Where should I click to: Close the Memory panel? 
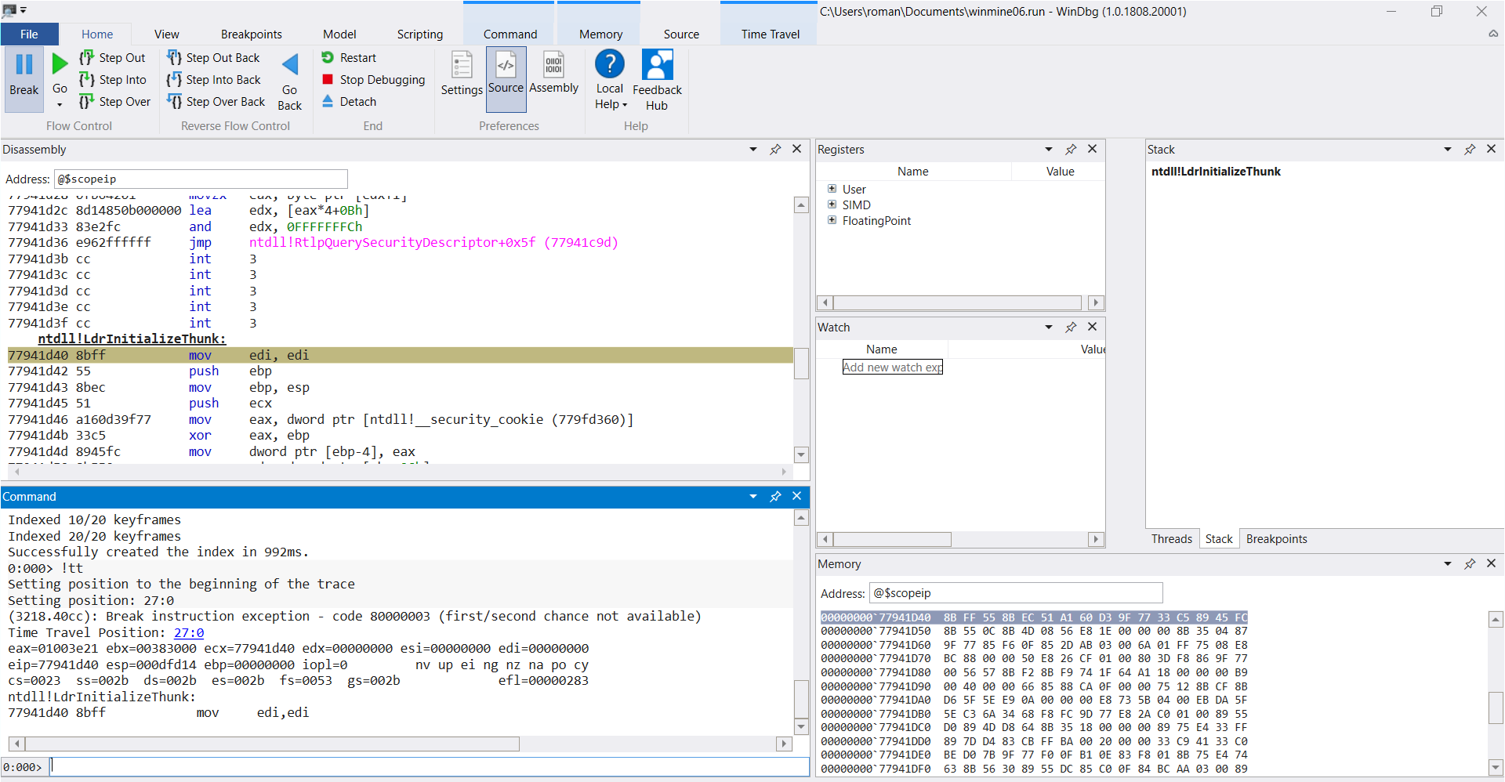(x=1492, y=563)
